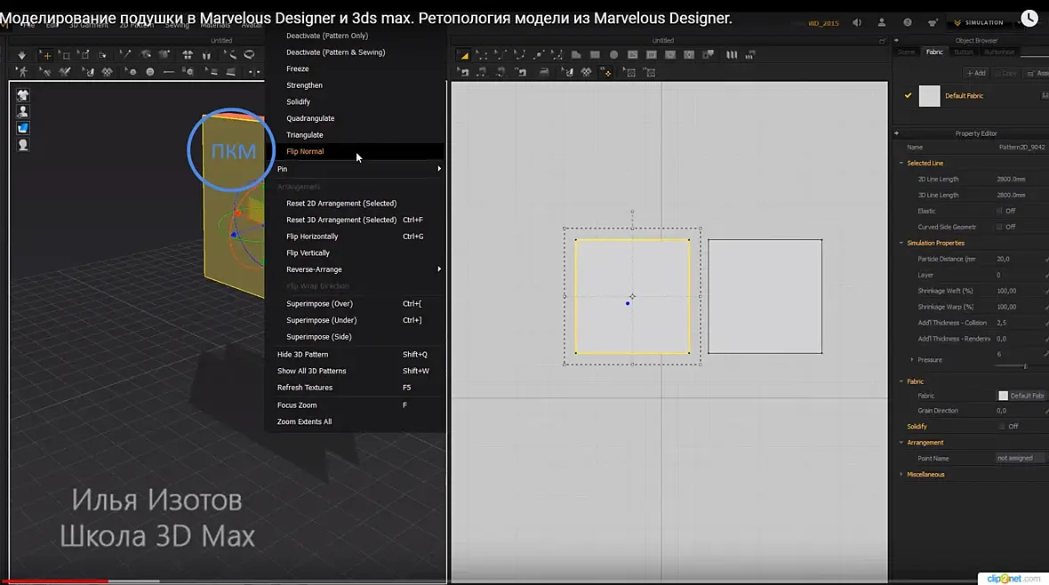Toggle the Elastic Off checkbox
This screenshot has height=585, width=1049.
[999, 211]
